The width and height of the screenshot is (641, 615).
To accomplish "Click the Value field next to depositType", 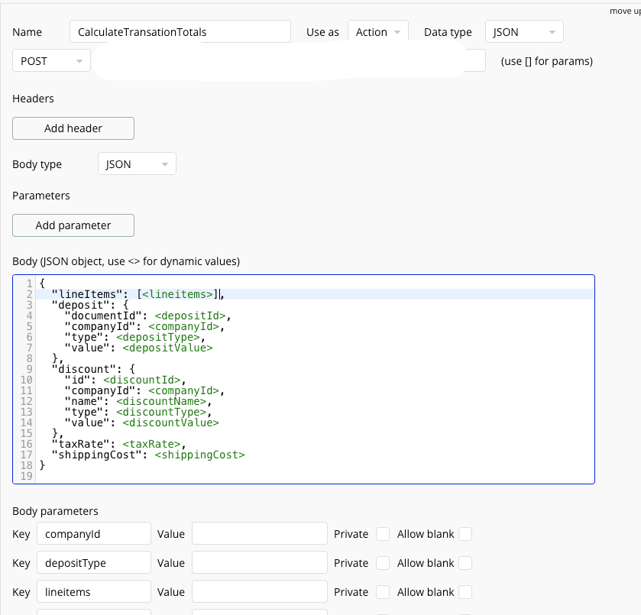I will pos(259,562).
